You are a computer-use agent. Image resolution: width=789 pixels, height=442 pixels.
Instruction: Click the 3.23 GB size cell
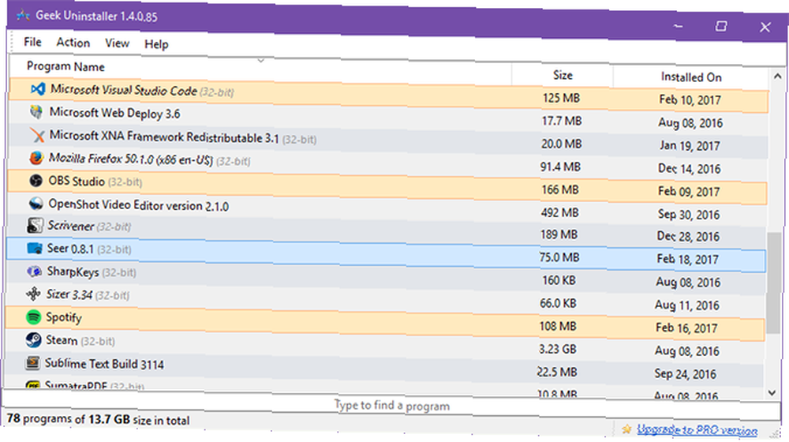click(x=557, y=349)
